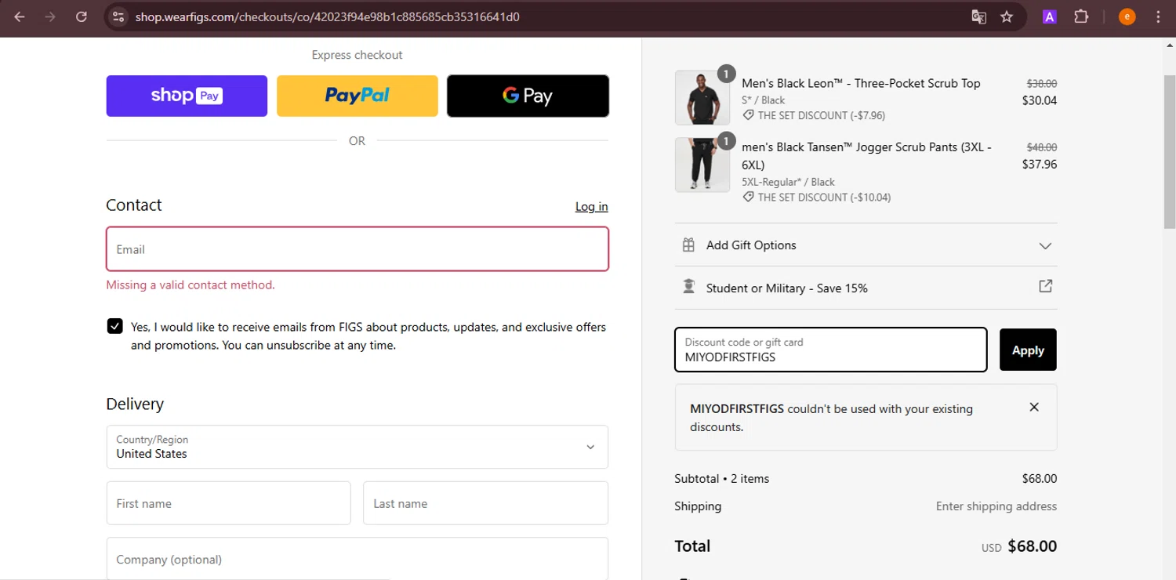1176x580 pixels.
Task: Open the Chrome three-dot menu
Action: pos(1158,16)
